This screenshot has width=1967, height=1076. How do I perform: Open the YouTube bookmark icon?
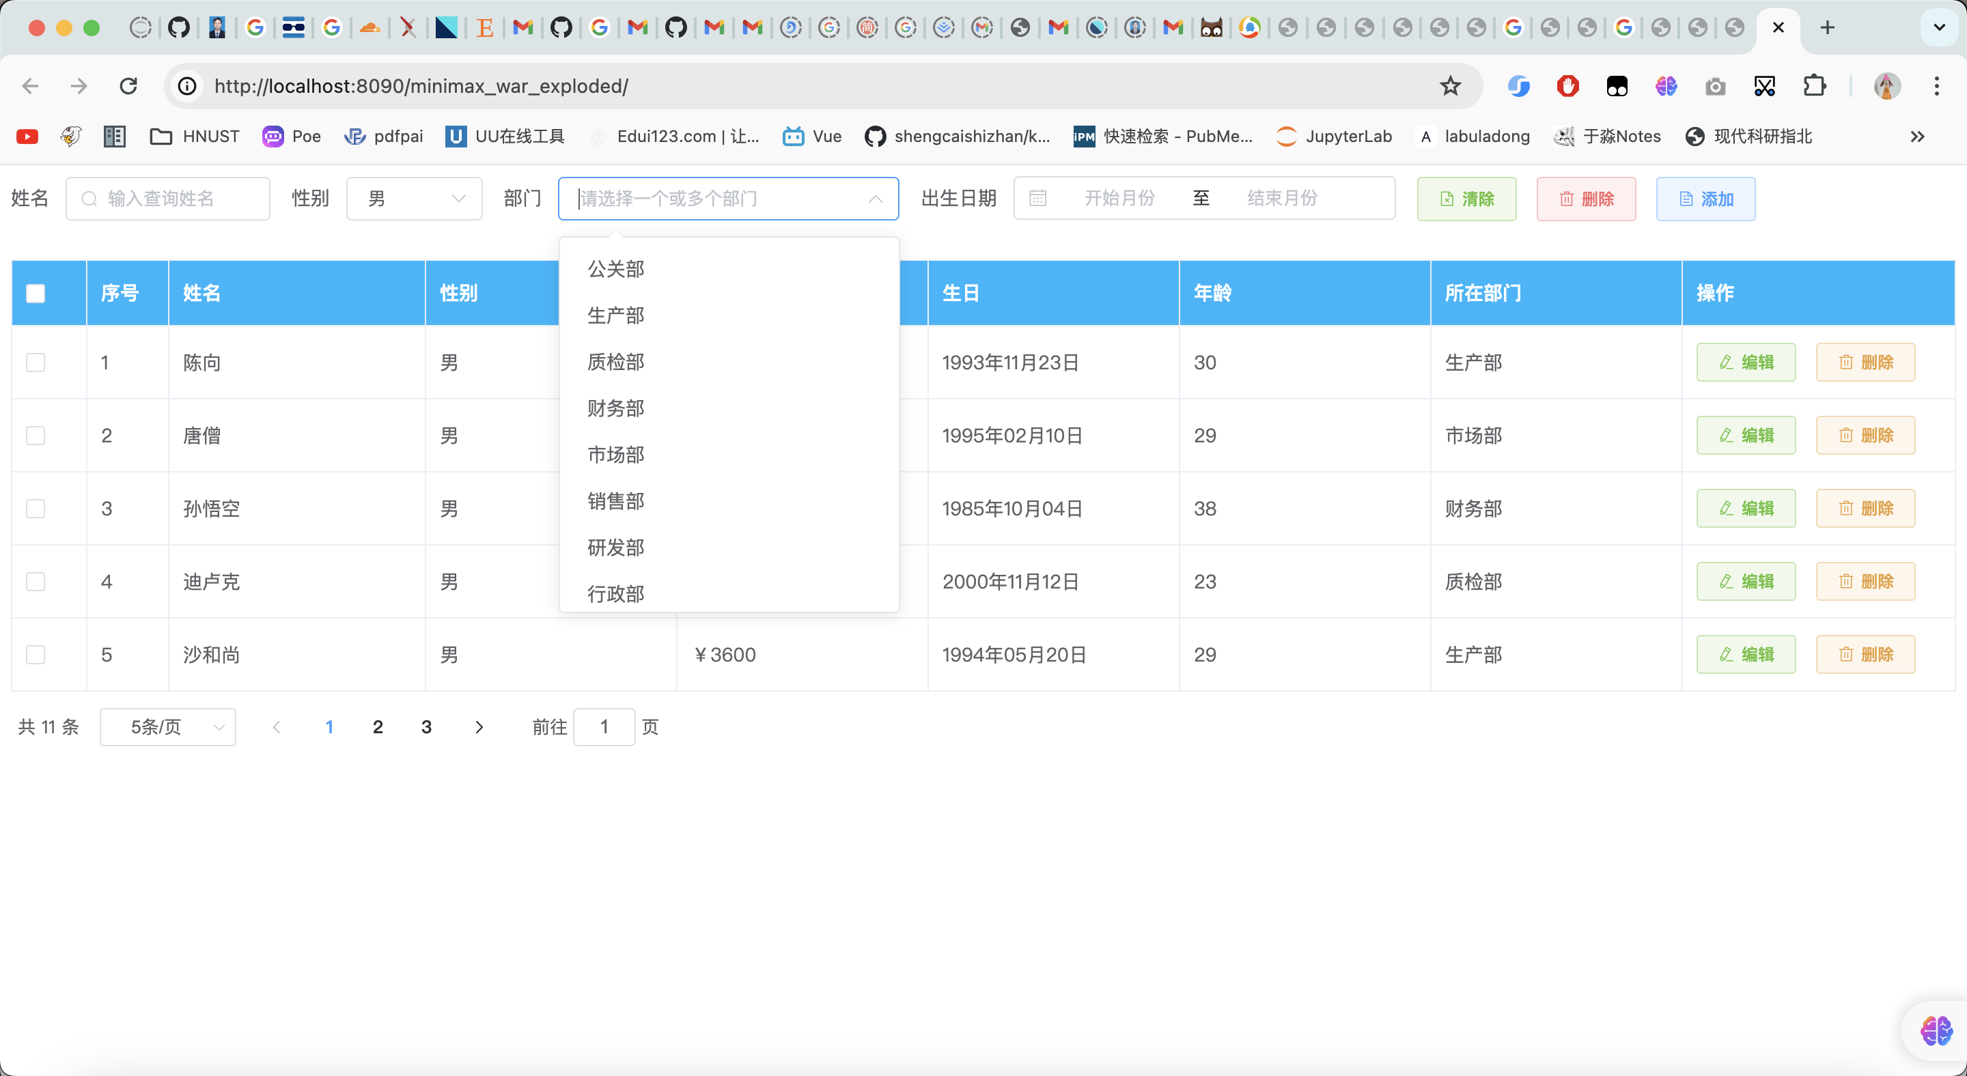27,137
